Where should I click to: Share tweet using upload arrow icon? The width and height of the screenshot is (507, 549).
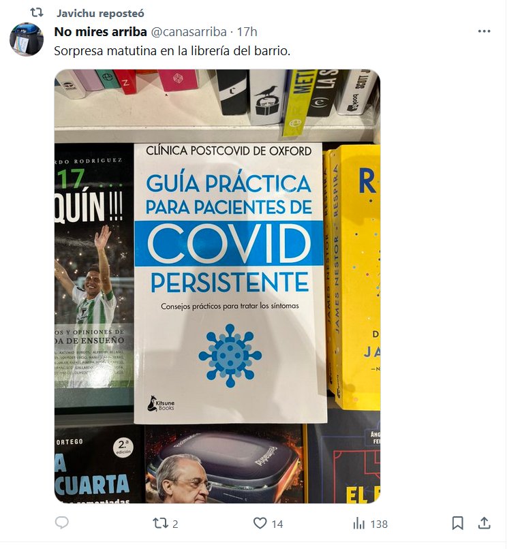(x=485, y=523)
